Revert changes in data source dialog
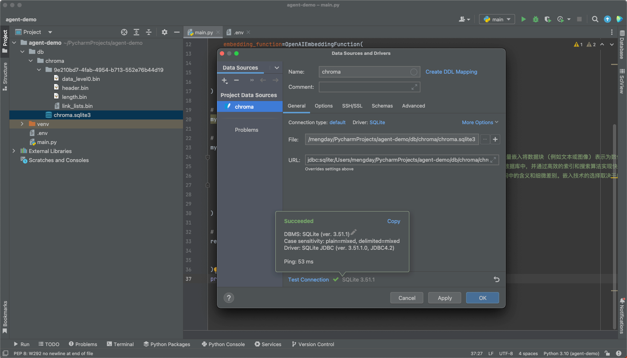This screenshot has height=358, width=627. (497, 279)
